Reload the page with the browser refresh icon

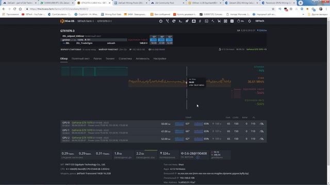tap(15, 9)
